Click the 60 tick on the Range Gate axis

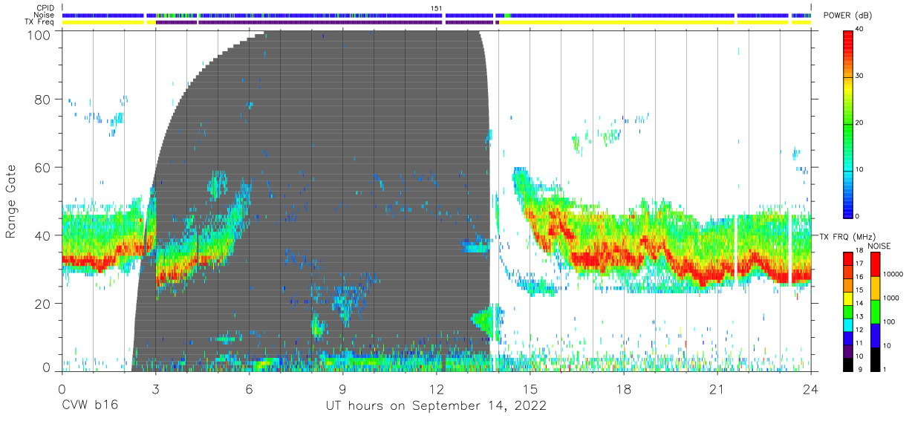pos(42,168)
